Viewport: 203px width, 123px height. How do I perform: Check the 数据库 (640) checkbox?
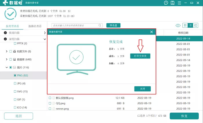11,59
